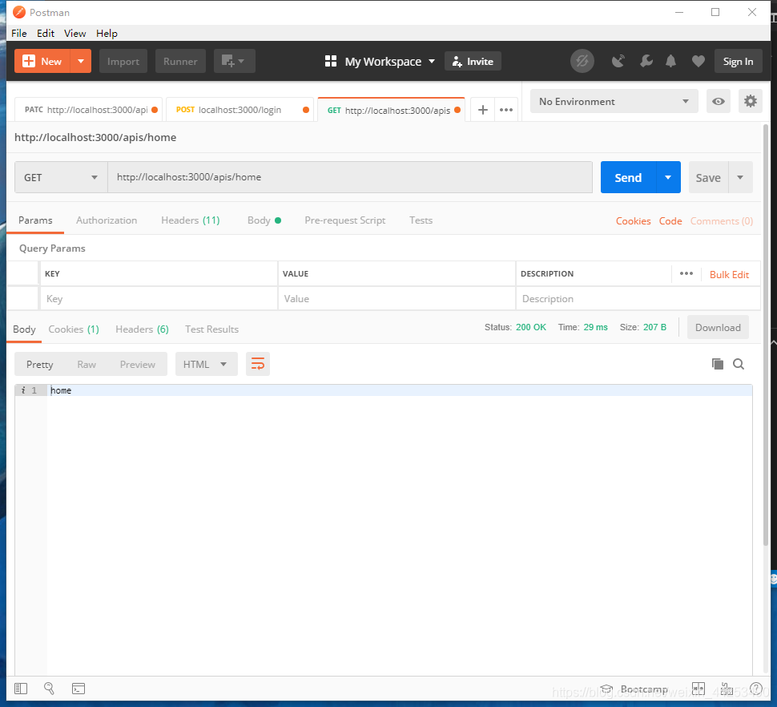Select Raw response view
The image size is (777, 707).
[87, 365]
